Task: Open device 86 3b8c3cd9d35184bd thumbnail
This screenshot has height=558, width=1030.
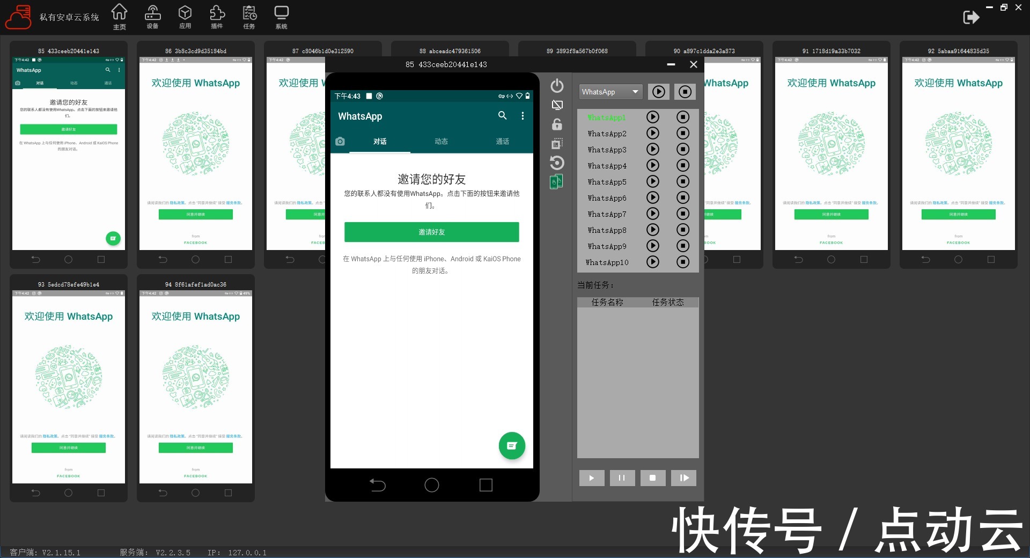Action: click(x=196, y=153)
